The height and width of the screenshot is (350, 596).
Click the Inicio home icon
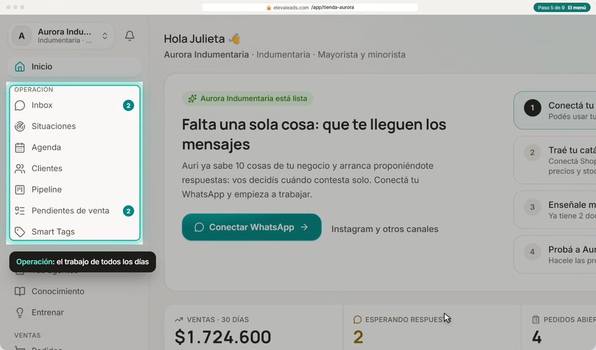tap(20, 67)
